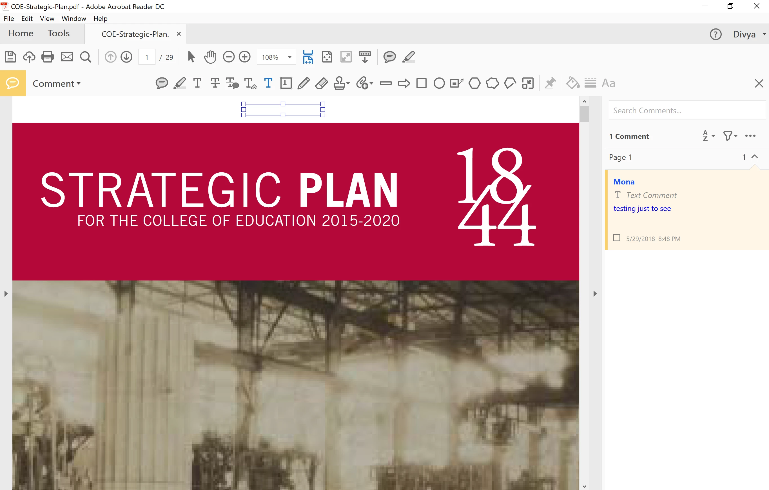Open the comment color picker icon
This screenshot has height=490, width=769.
573,83
